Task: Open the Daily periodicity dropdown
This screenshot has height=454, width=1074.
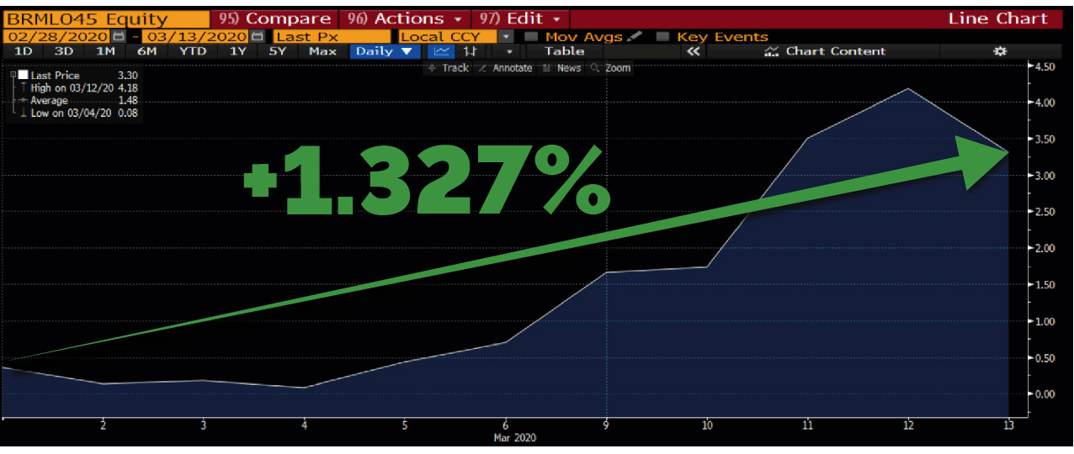Action: click(384, 51)
